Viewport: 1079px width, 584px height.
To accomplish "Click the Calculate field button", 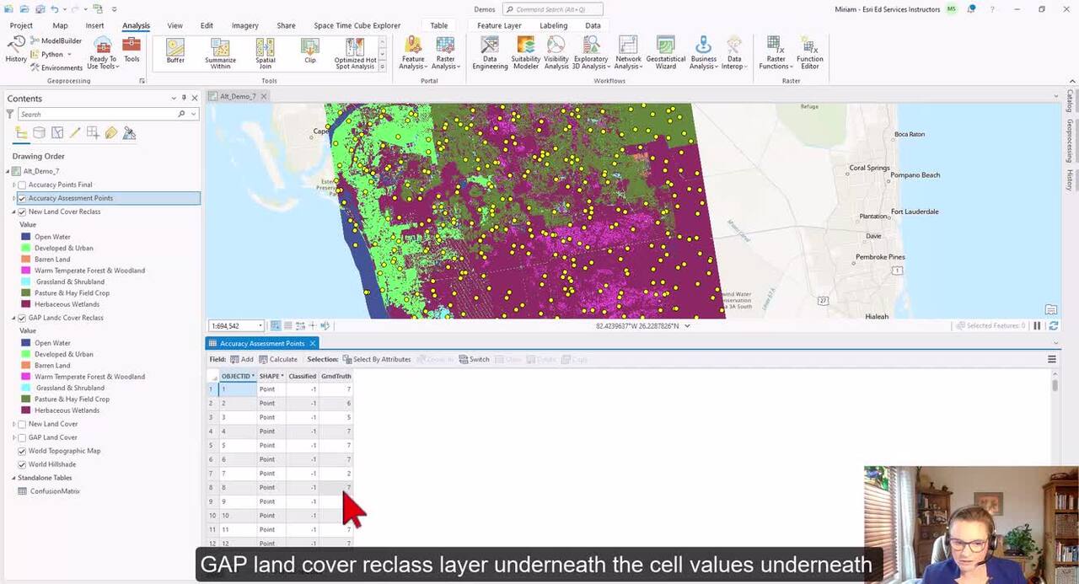I will pos(277,359).
